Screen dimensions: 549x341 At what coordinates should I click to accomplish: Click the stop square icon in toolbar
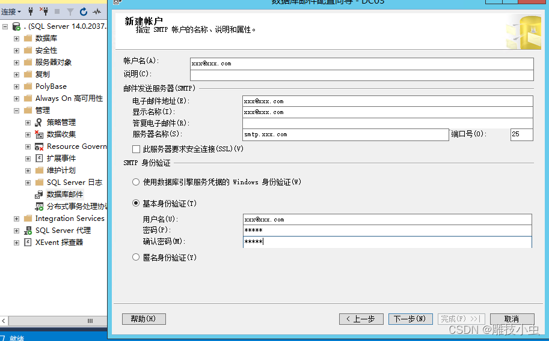point(57,12)
